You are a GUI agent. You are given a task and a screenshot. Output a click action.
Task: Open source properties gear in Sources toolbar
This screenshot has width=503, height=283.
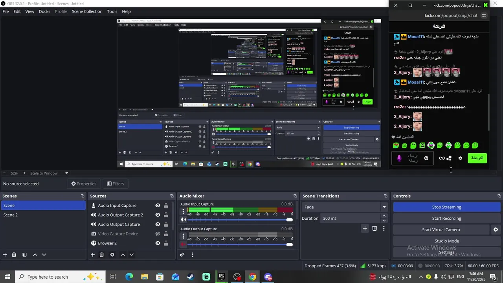click(112, 255)
